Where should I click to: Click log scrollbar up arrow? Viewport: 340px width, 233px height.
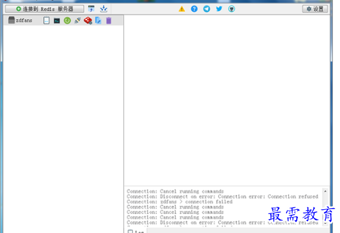click(325, 191)
